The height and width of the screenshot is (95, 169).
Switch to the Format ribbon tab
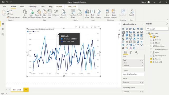point(59,6)
